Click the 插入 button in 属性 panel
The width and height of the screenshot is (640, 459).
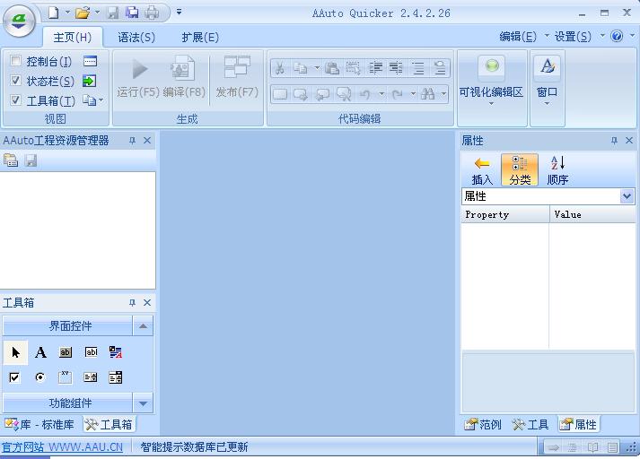point(482,170)
